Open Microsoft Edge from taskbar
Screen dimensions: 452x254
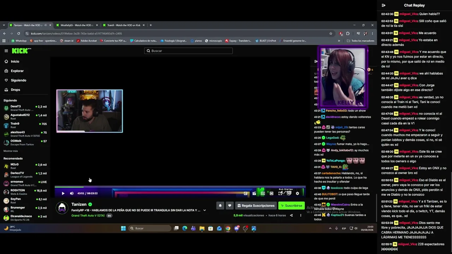point(185,228)
